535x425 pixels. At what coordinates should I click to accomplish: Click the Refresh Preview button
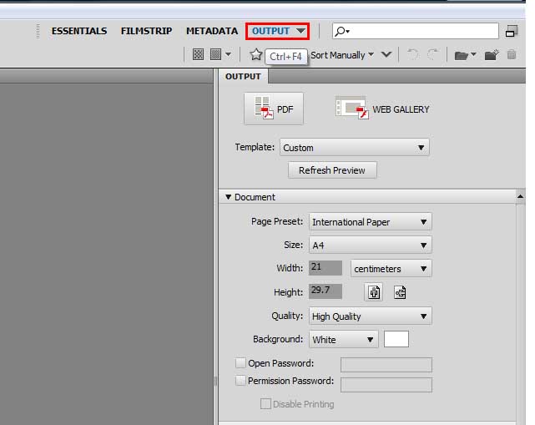click(x=331, y=170)
